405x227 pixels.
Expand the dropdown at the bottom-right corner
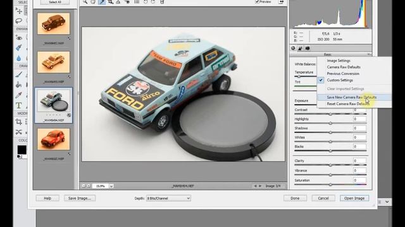[x=387, y=202]
